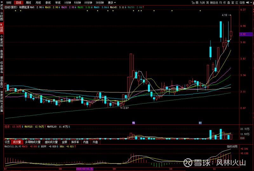
Task: Open 个股资料 in left sidebar
Action: point(2,41)
